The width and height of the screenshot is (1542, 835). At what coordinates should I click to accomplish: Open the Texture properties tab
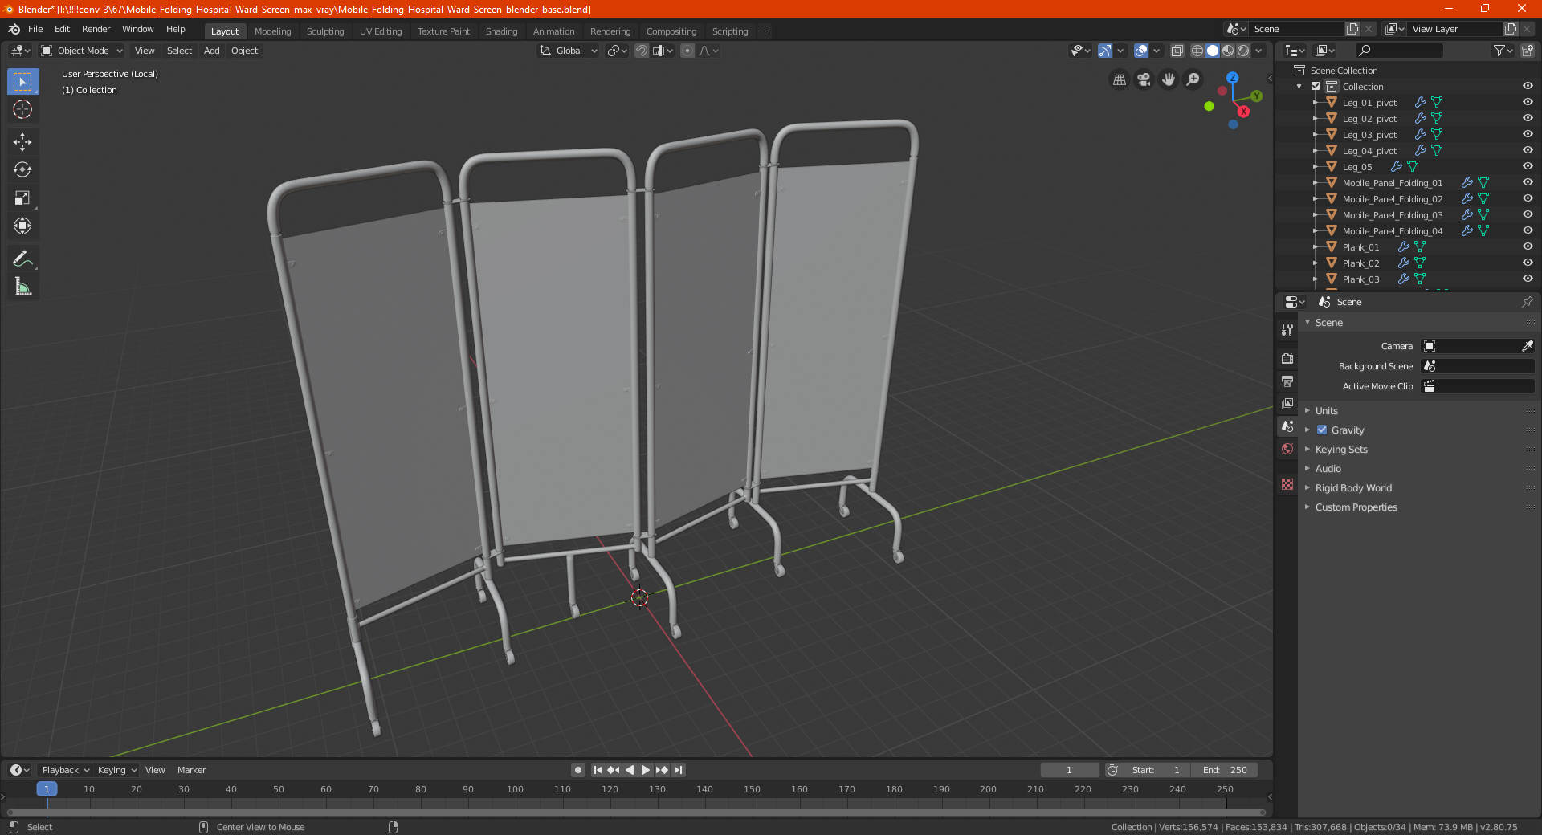tap(1287, 484)
